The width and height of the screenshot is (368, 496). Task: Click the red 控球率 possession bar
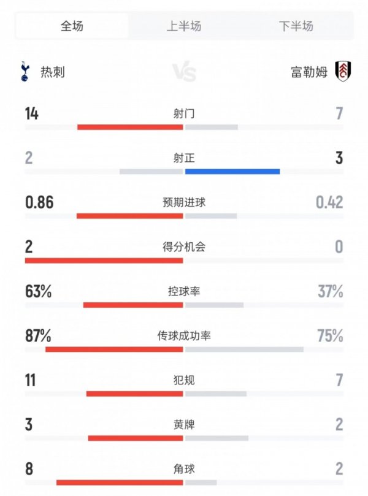point(132,303)
